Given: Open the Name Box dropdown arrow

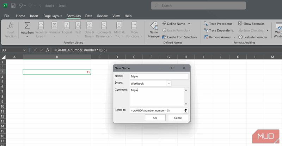Looking at the screenshot, I should (24, 50).
